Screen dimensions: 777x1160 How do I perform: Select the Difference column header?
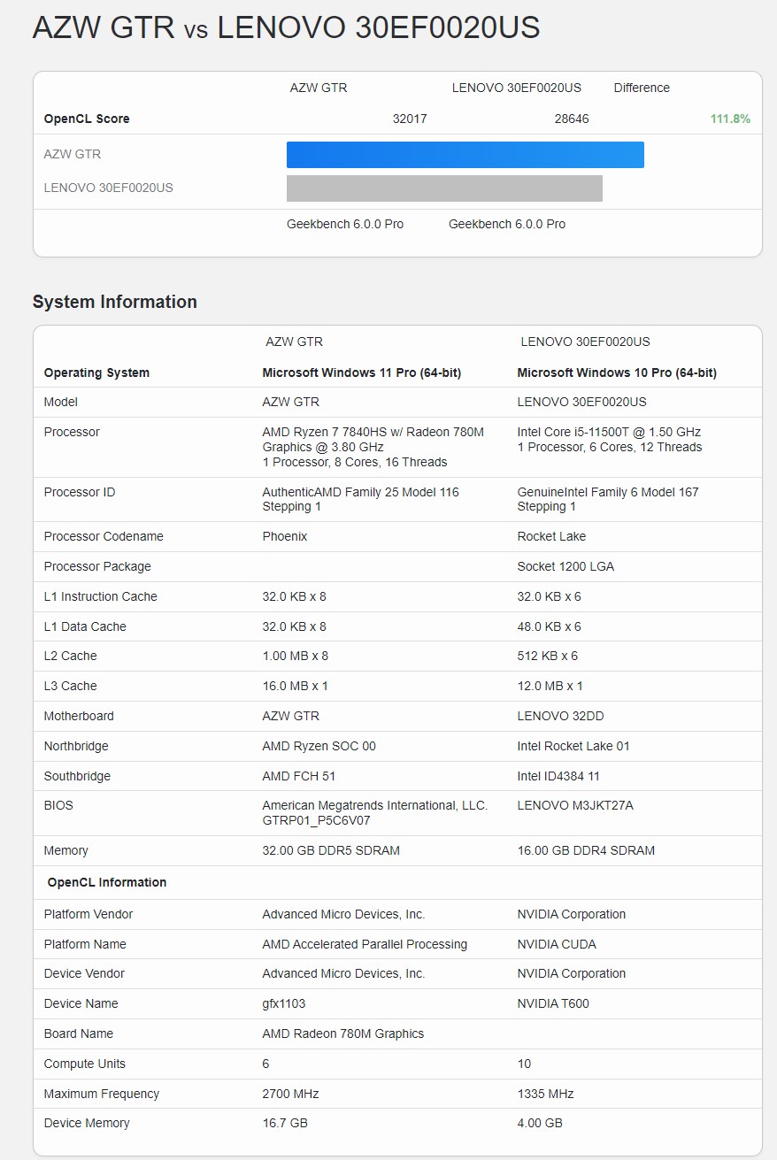click(642, 88)
